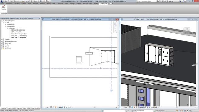The height and width of the screenshot is (112, 199).
Task: Click the Help question mark icon
Action: click(x=184, y=1)
